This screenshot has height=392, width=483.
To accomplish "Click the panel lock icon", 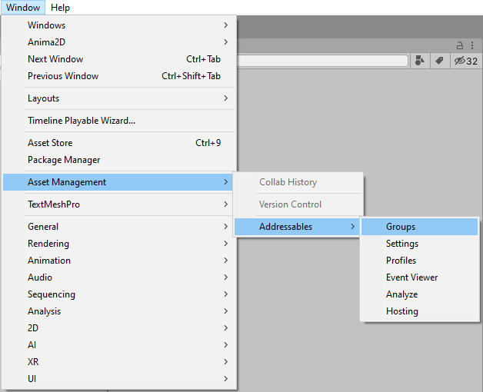I will click(461, 45).
